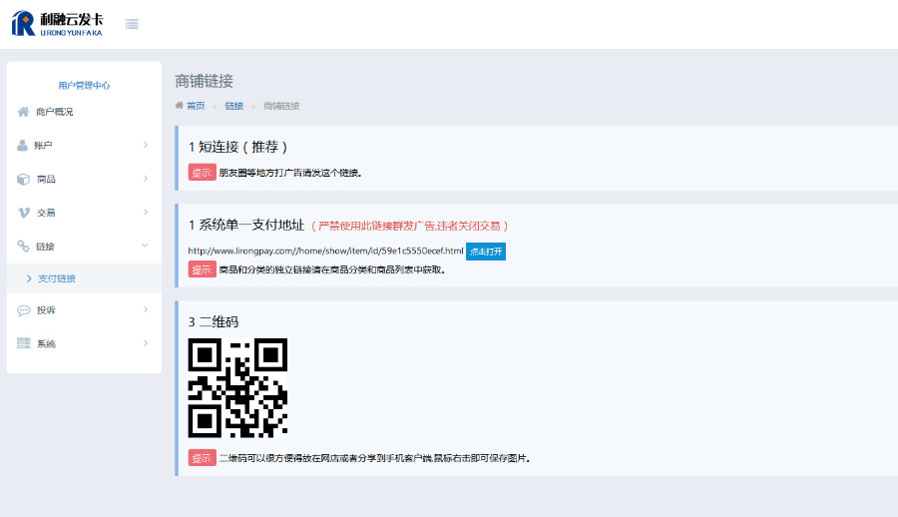Click the 提示 badge under the QR code
The height and width of the screenshot is (517, 898).
point(202,457)
